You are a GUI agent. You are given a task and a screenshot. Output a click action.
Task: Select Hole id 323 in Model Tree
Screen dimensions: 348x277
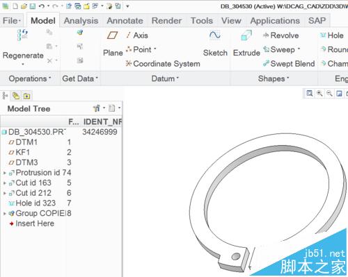(x=32, y=203)
